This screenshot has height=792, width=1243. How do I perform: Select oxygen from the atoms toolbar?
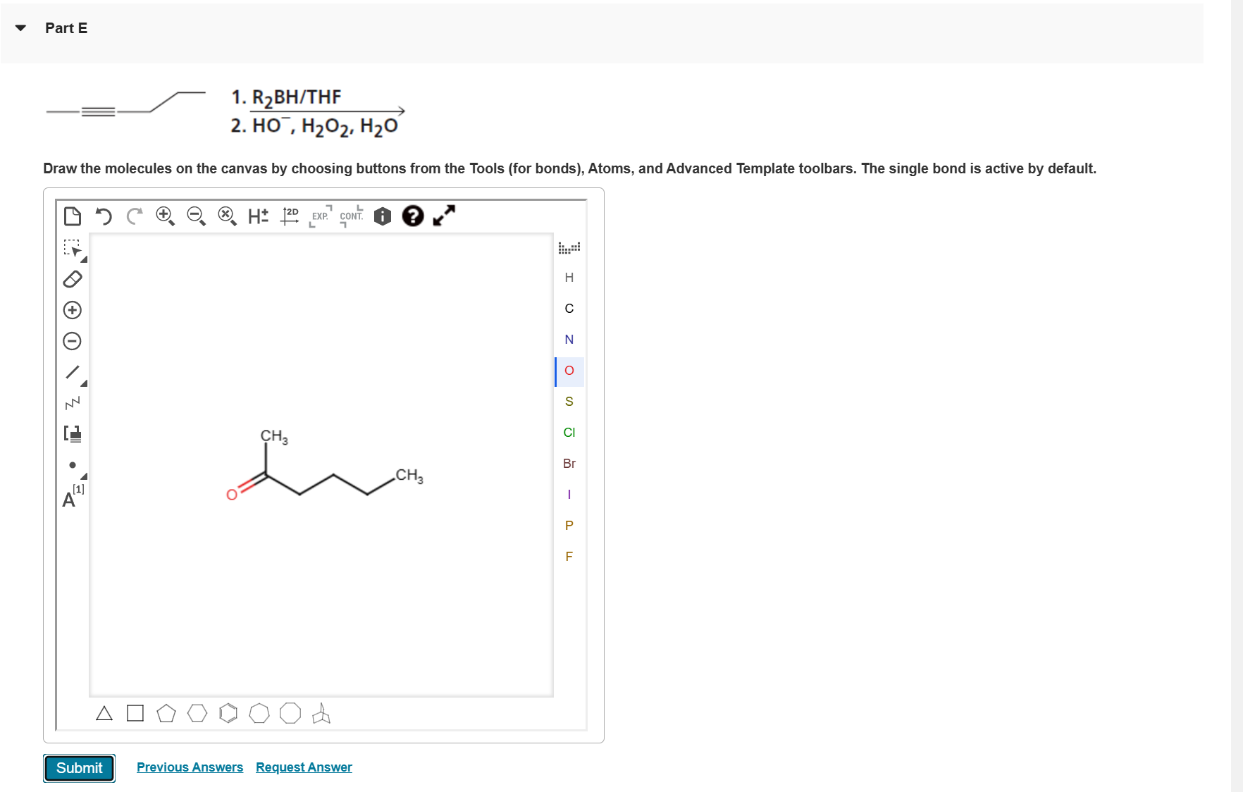click(x=569, y=371)
